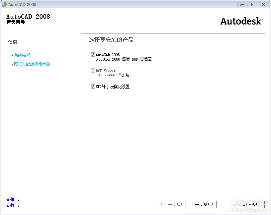271x215 pixels.
Task: Click the AutoCAD installer icon in title bar
Action: coord(4,5)
